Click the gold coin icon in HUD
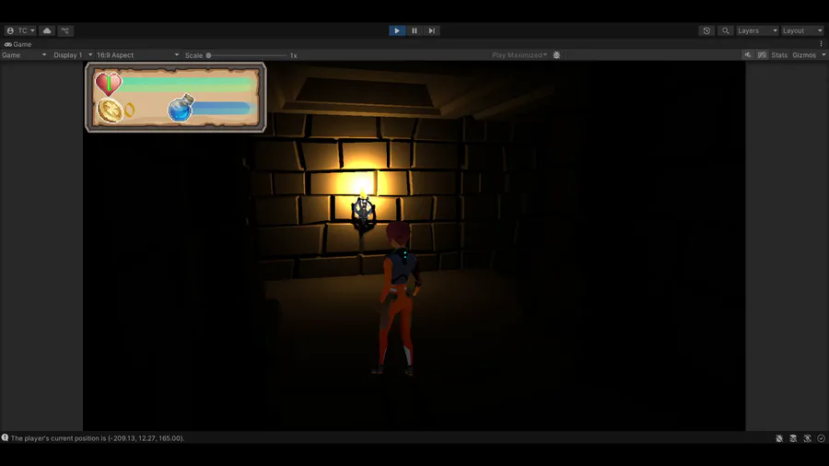The image size is (829, 466). [x=110, y=111]
